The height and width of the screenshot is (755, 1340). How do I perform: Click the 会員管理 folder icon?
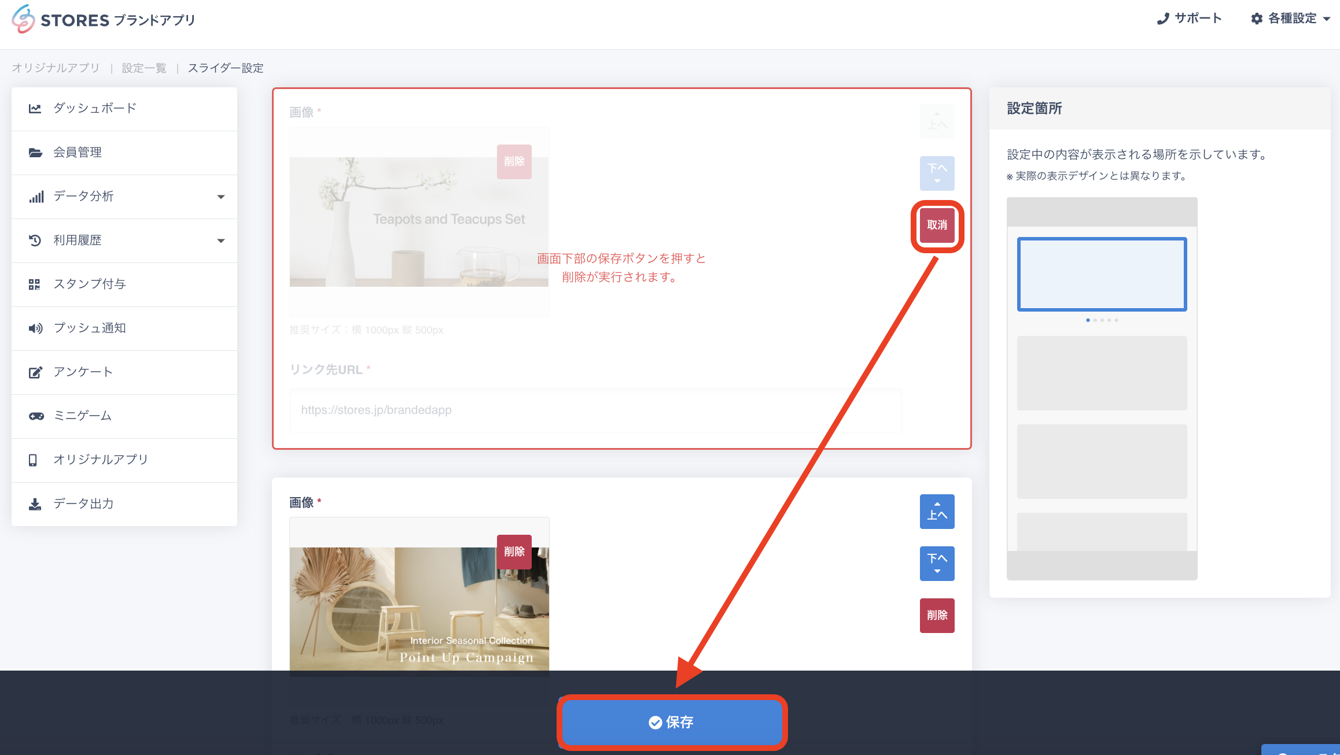(x=35, y=153)
